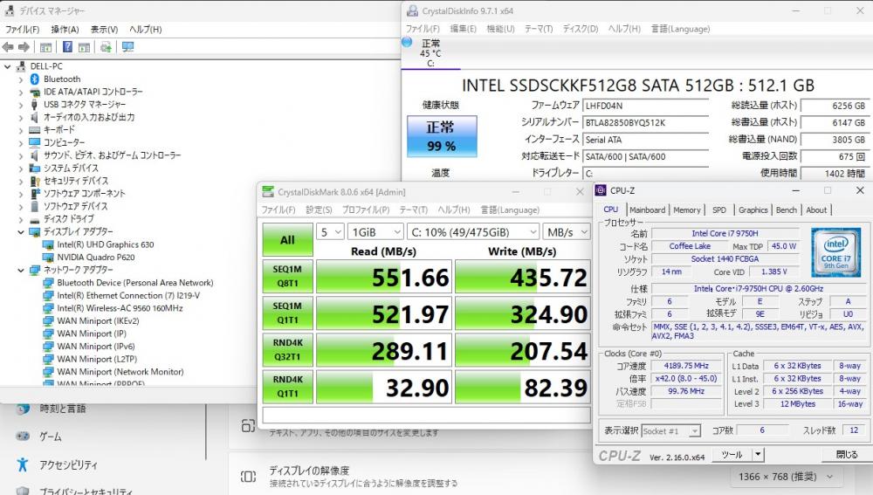873x495 pixels.
Task: Click the 閉じる button in CPU-Z
Action: tap(846, 455)
